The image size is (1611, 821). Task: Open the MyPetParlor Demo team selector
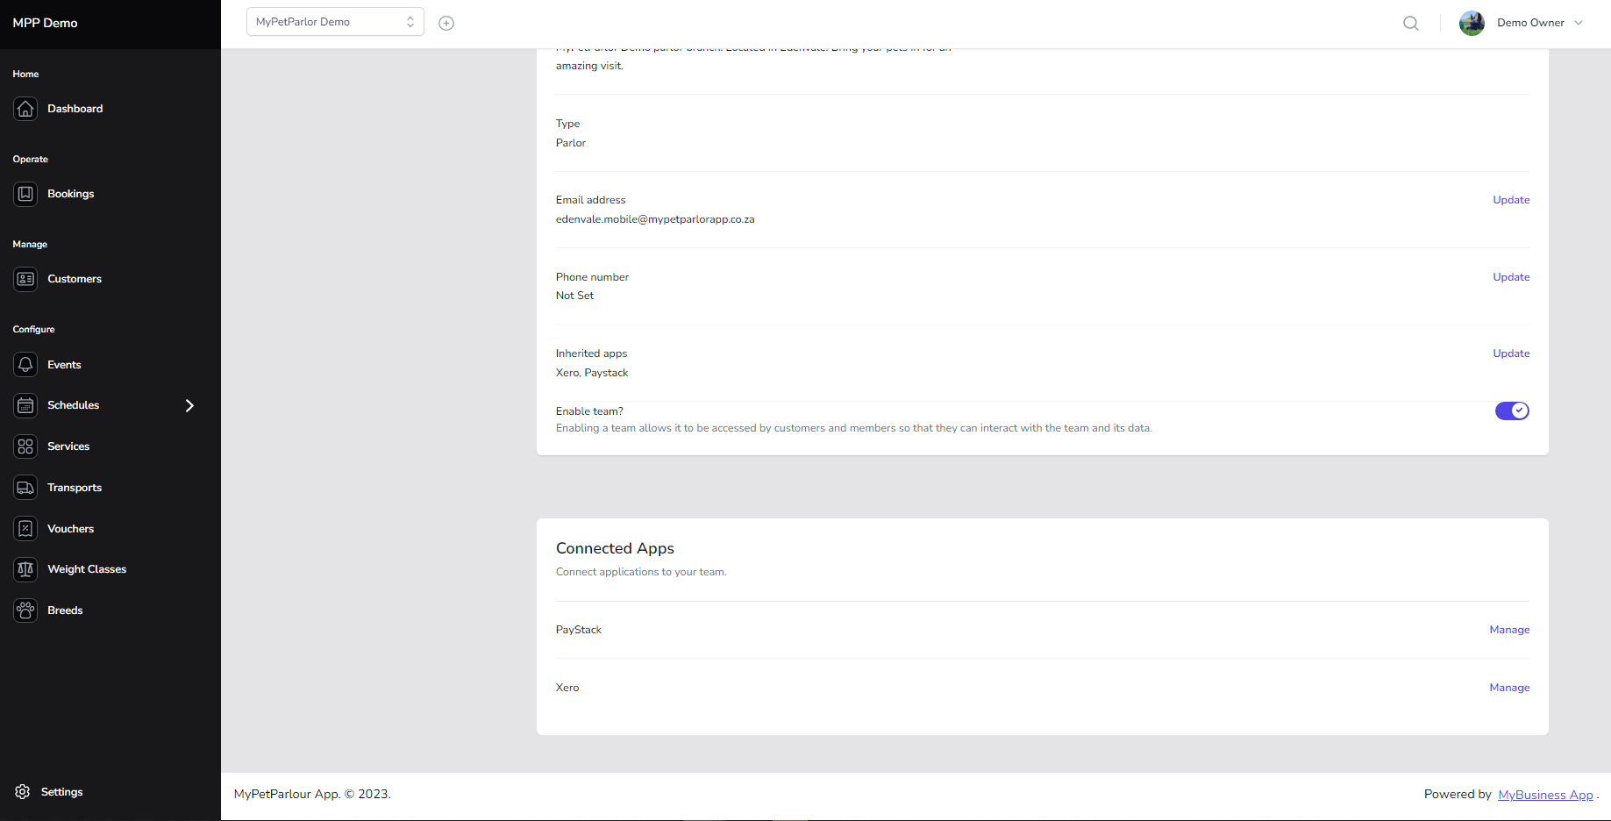pyautogui.click(x=335, y=21)
